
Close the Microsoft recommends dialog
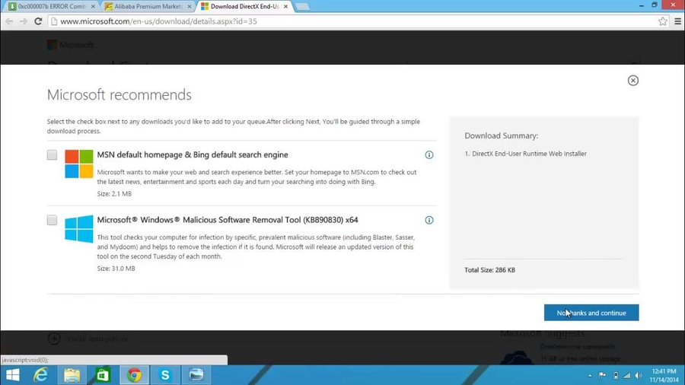632,81
